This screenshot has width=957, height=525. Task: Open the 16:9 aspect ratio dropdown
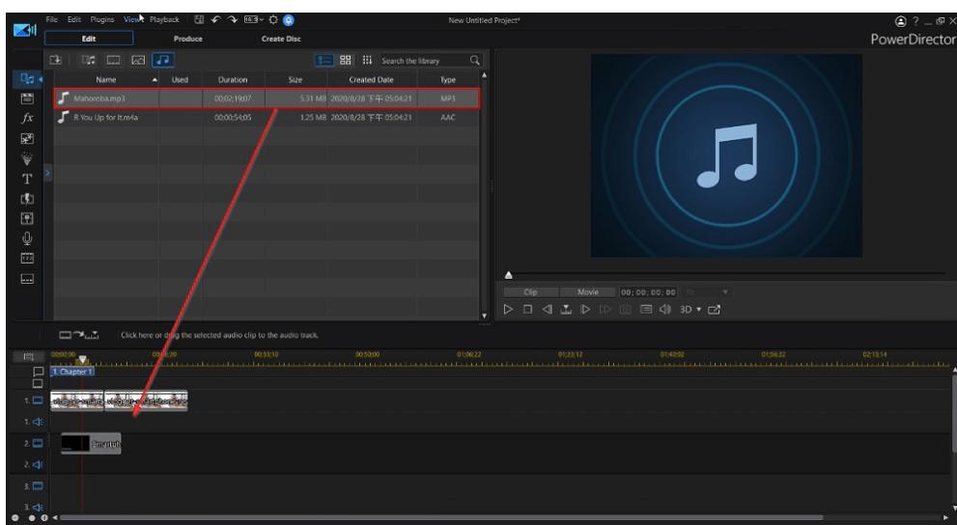(253, 19)
